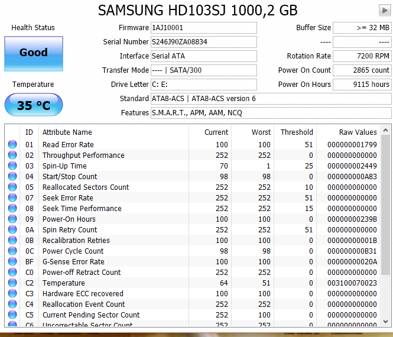This screenshot has height=337, width=393.
Task: Click the status circle for Hardware ECC recovered
Action: 12,294
